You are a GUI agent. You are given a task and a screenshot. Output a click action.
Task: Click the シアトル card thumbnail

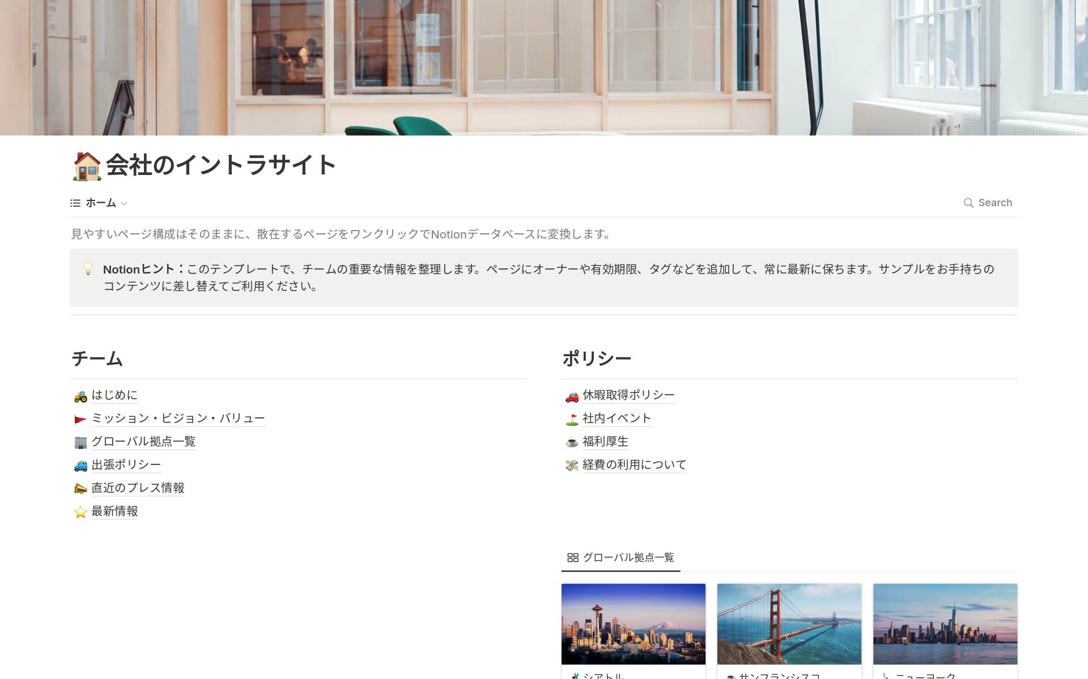pyautogui.click(x=633, y=624)
